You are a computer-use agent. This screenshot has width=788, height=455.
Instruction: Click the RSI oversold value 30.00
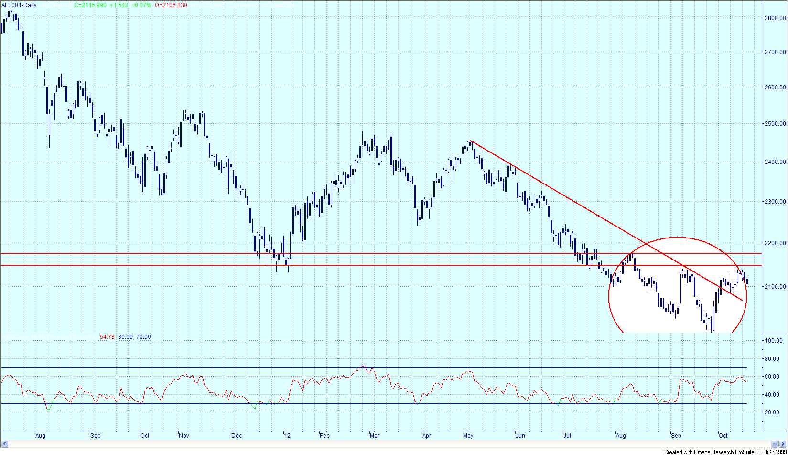click(x=126, y=337)
